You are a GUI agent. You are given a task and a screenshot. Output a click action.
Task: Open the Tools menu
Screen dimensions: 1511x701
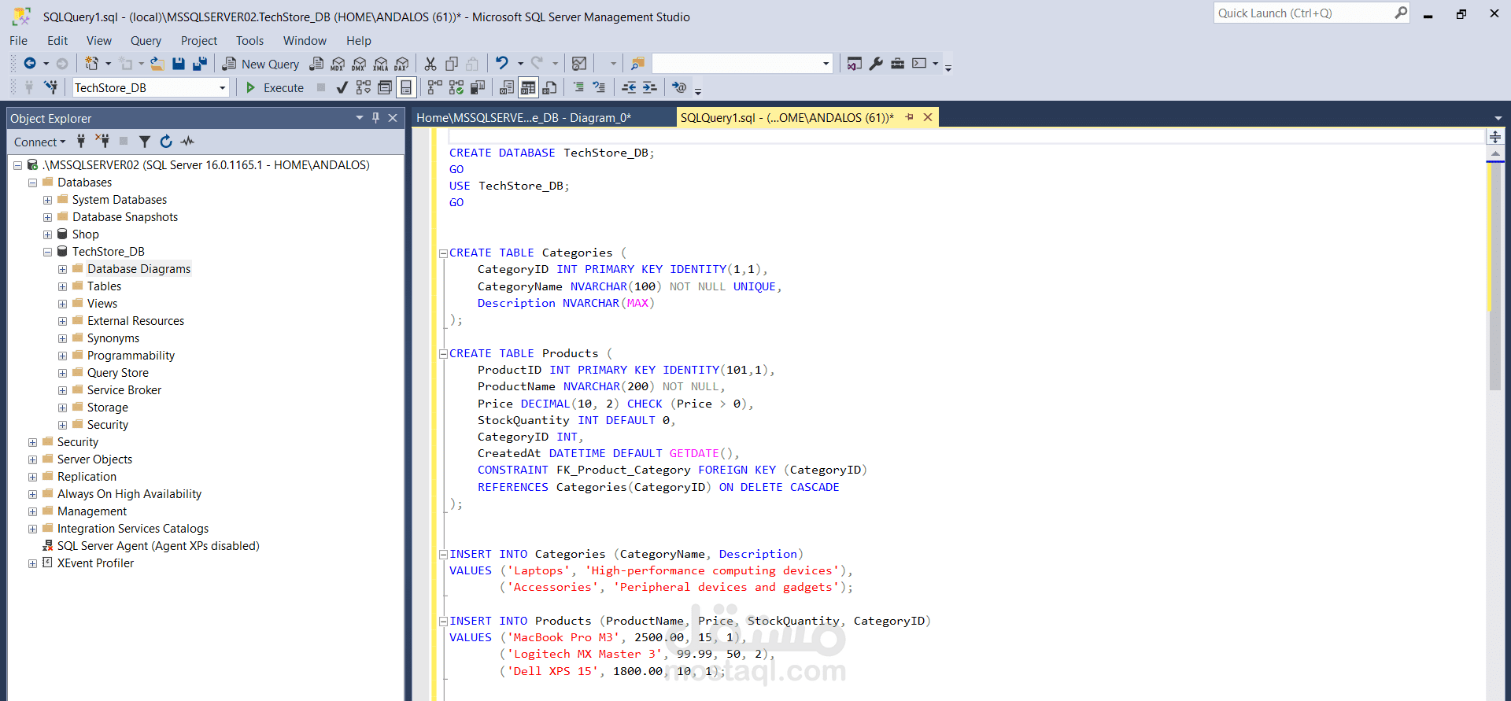[x=249, y=41]
